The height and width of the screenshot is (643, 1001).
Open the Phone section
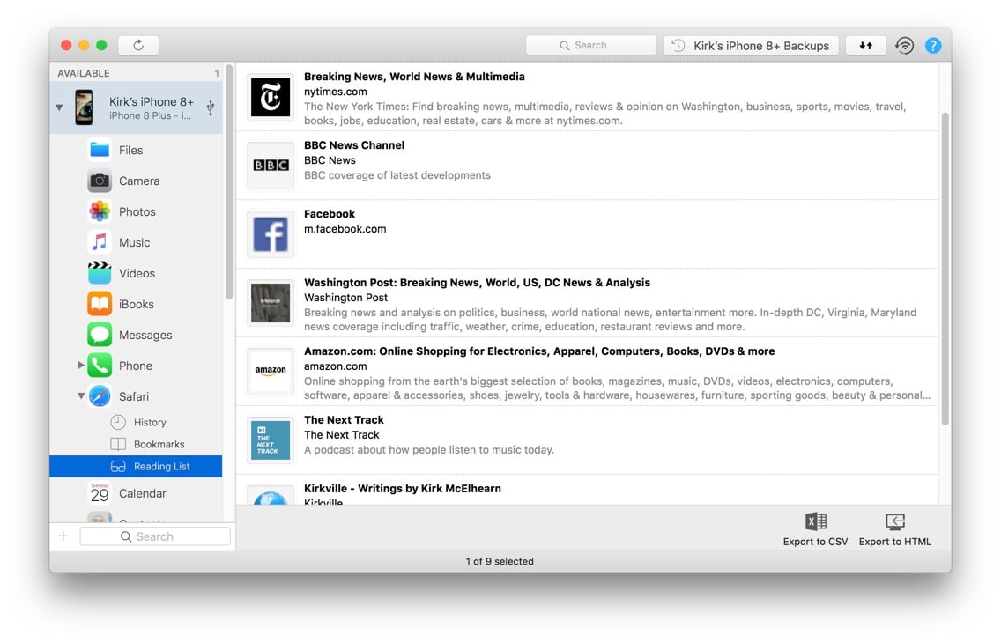(x=136, y=366)
